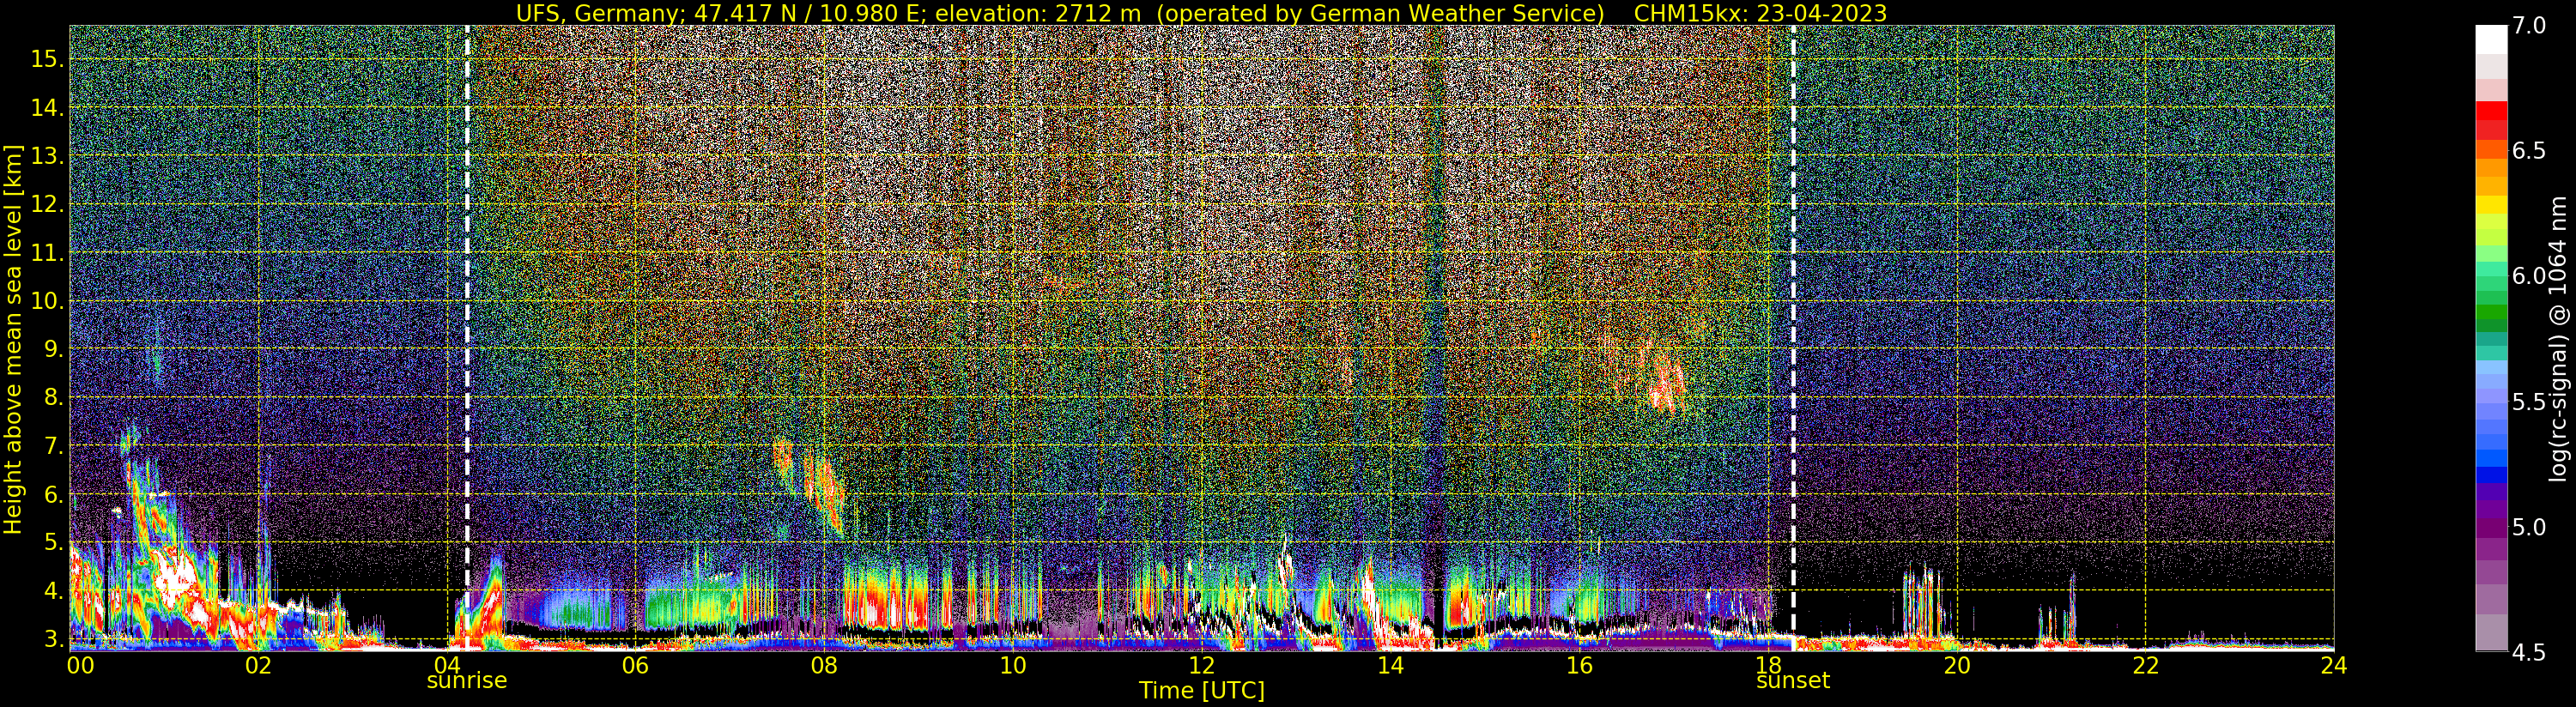Click the white top segment of the colorbar
The width and height of the screenshot is (2576, 707).
click(2491, 39)
